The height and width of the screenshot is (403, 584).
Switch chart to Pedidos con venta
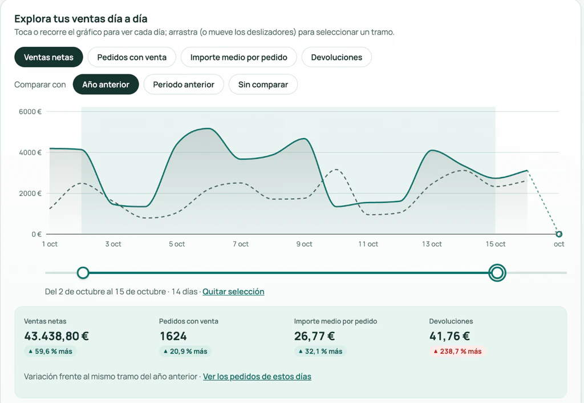coord(132,57)
